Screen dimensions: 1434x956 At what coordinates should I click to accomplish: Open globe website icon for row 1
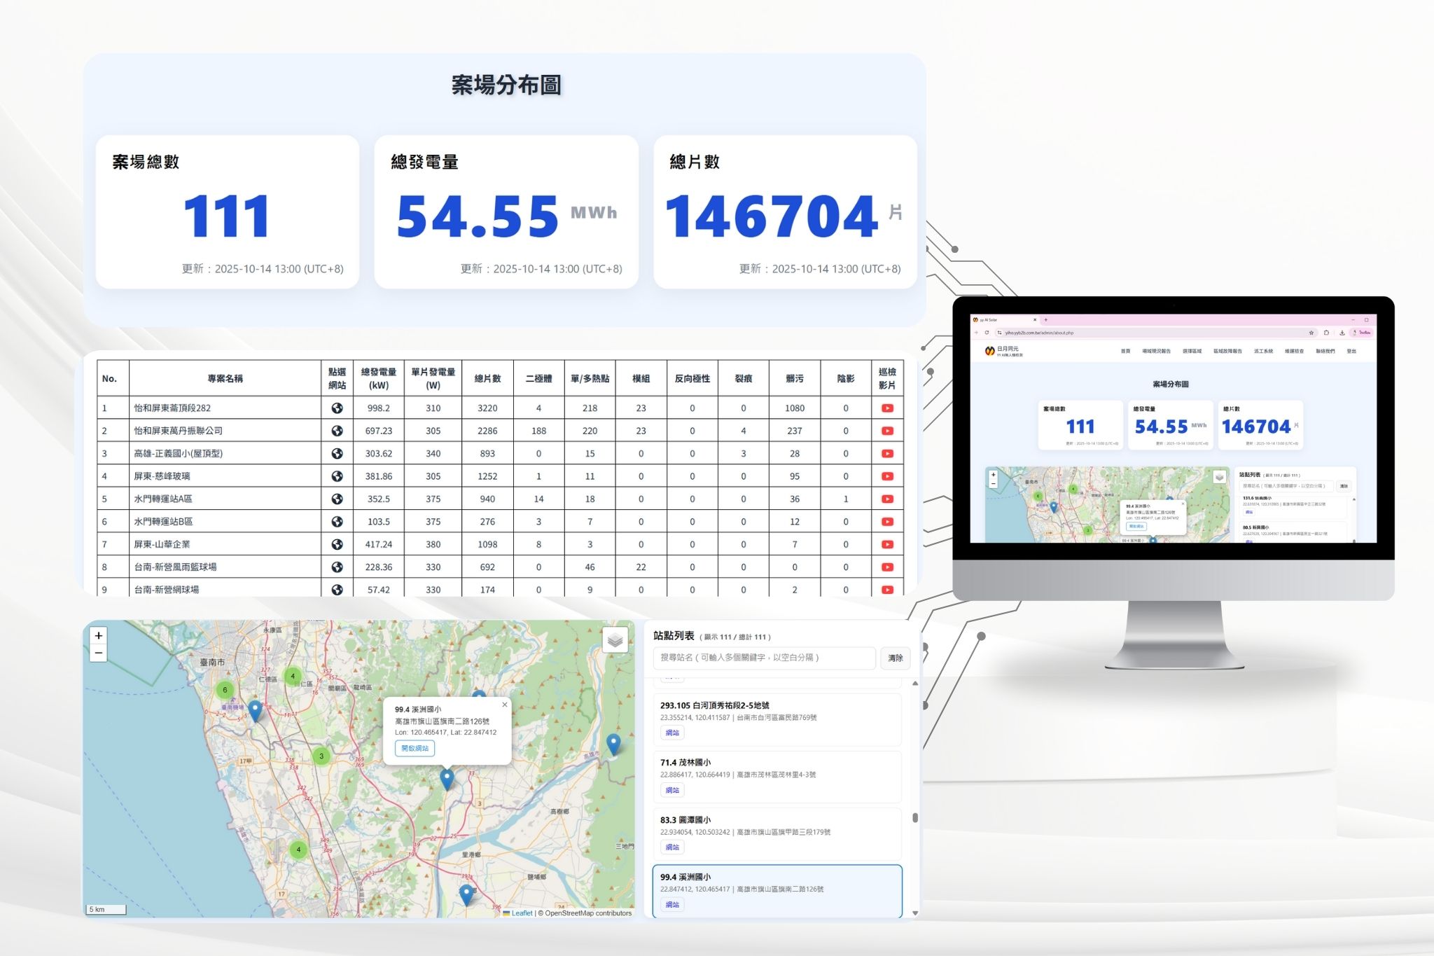(337, 408)
